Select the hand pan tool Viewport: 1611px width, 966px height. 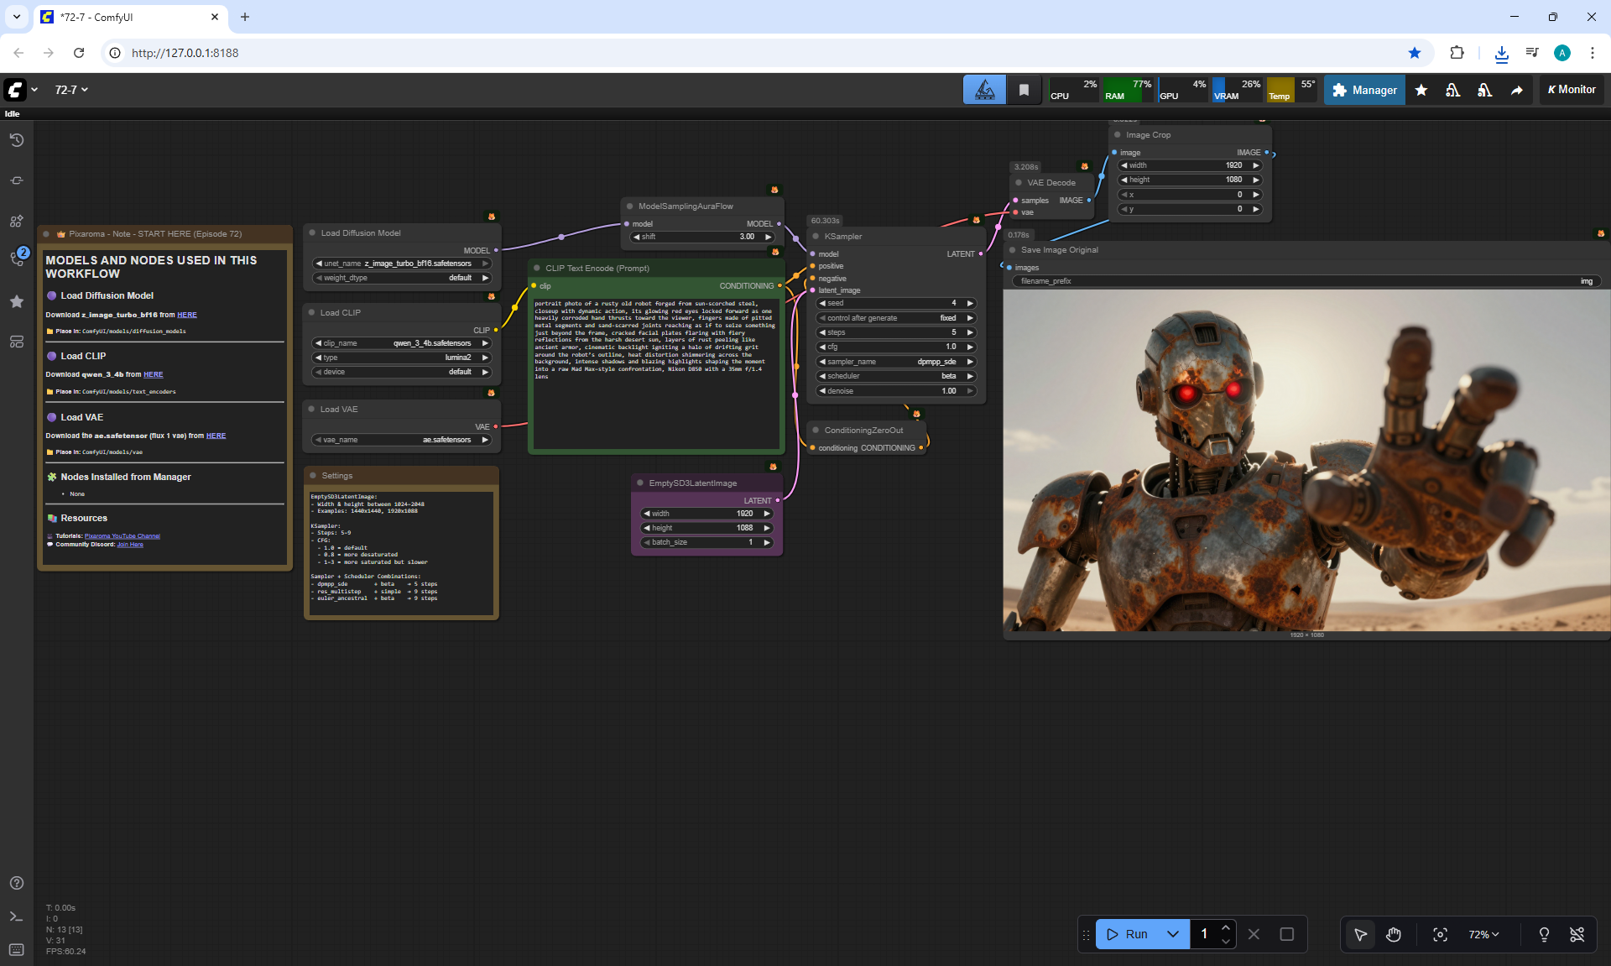point(1393,934)
